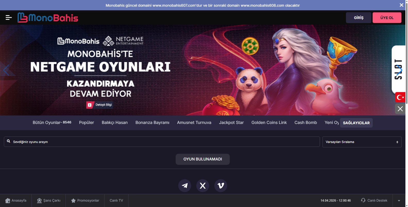Expand the bottom bar dropdown arrow

click(x=399, y=201)
